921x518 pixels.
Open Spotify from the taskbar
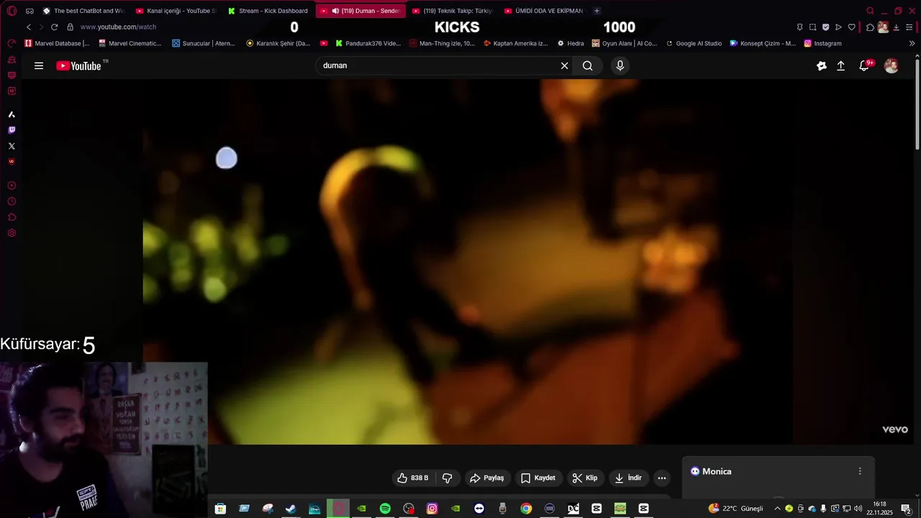point(385,509)
